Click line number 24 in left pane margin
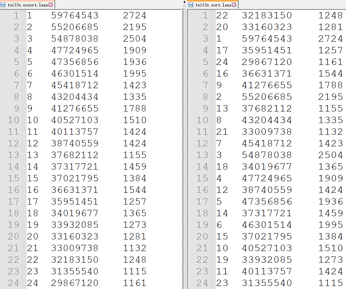The height and width of the screenshot is (289, 346). tap(14, 283)
